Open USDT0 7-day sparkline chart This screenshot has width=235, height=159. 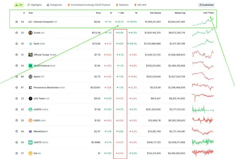point(203,142)
